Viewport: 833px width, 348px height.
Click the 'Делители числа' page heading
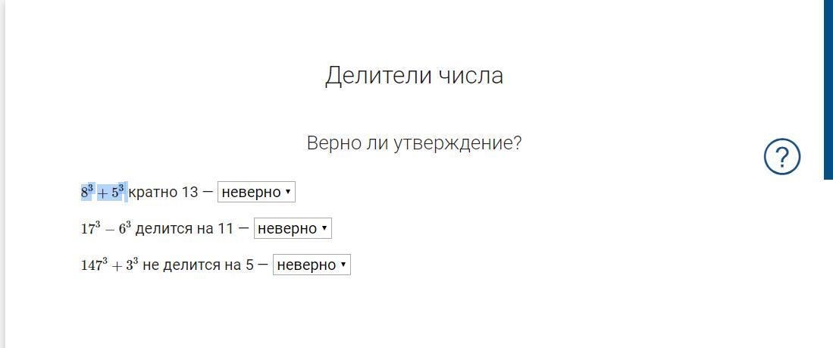(x=414, y=76)
